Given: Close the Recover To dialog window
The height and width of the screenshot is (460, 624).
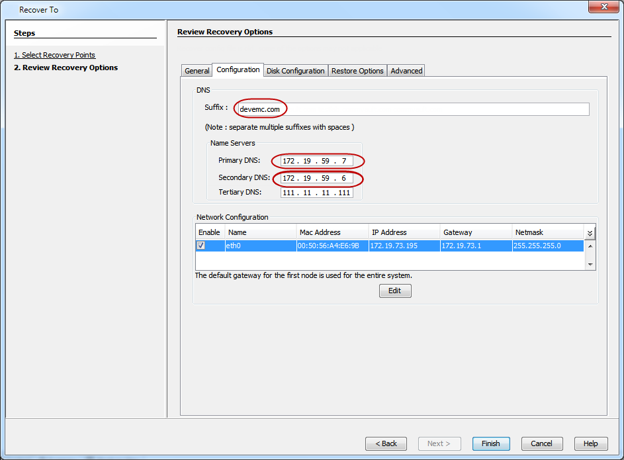Looking at the screenshot, I should (x=603, y=8).
